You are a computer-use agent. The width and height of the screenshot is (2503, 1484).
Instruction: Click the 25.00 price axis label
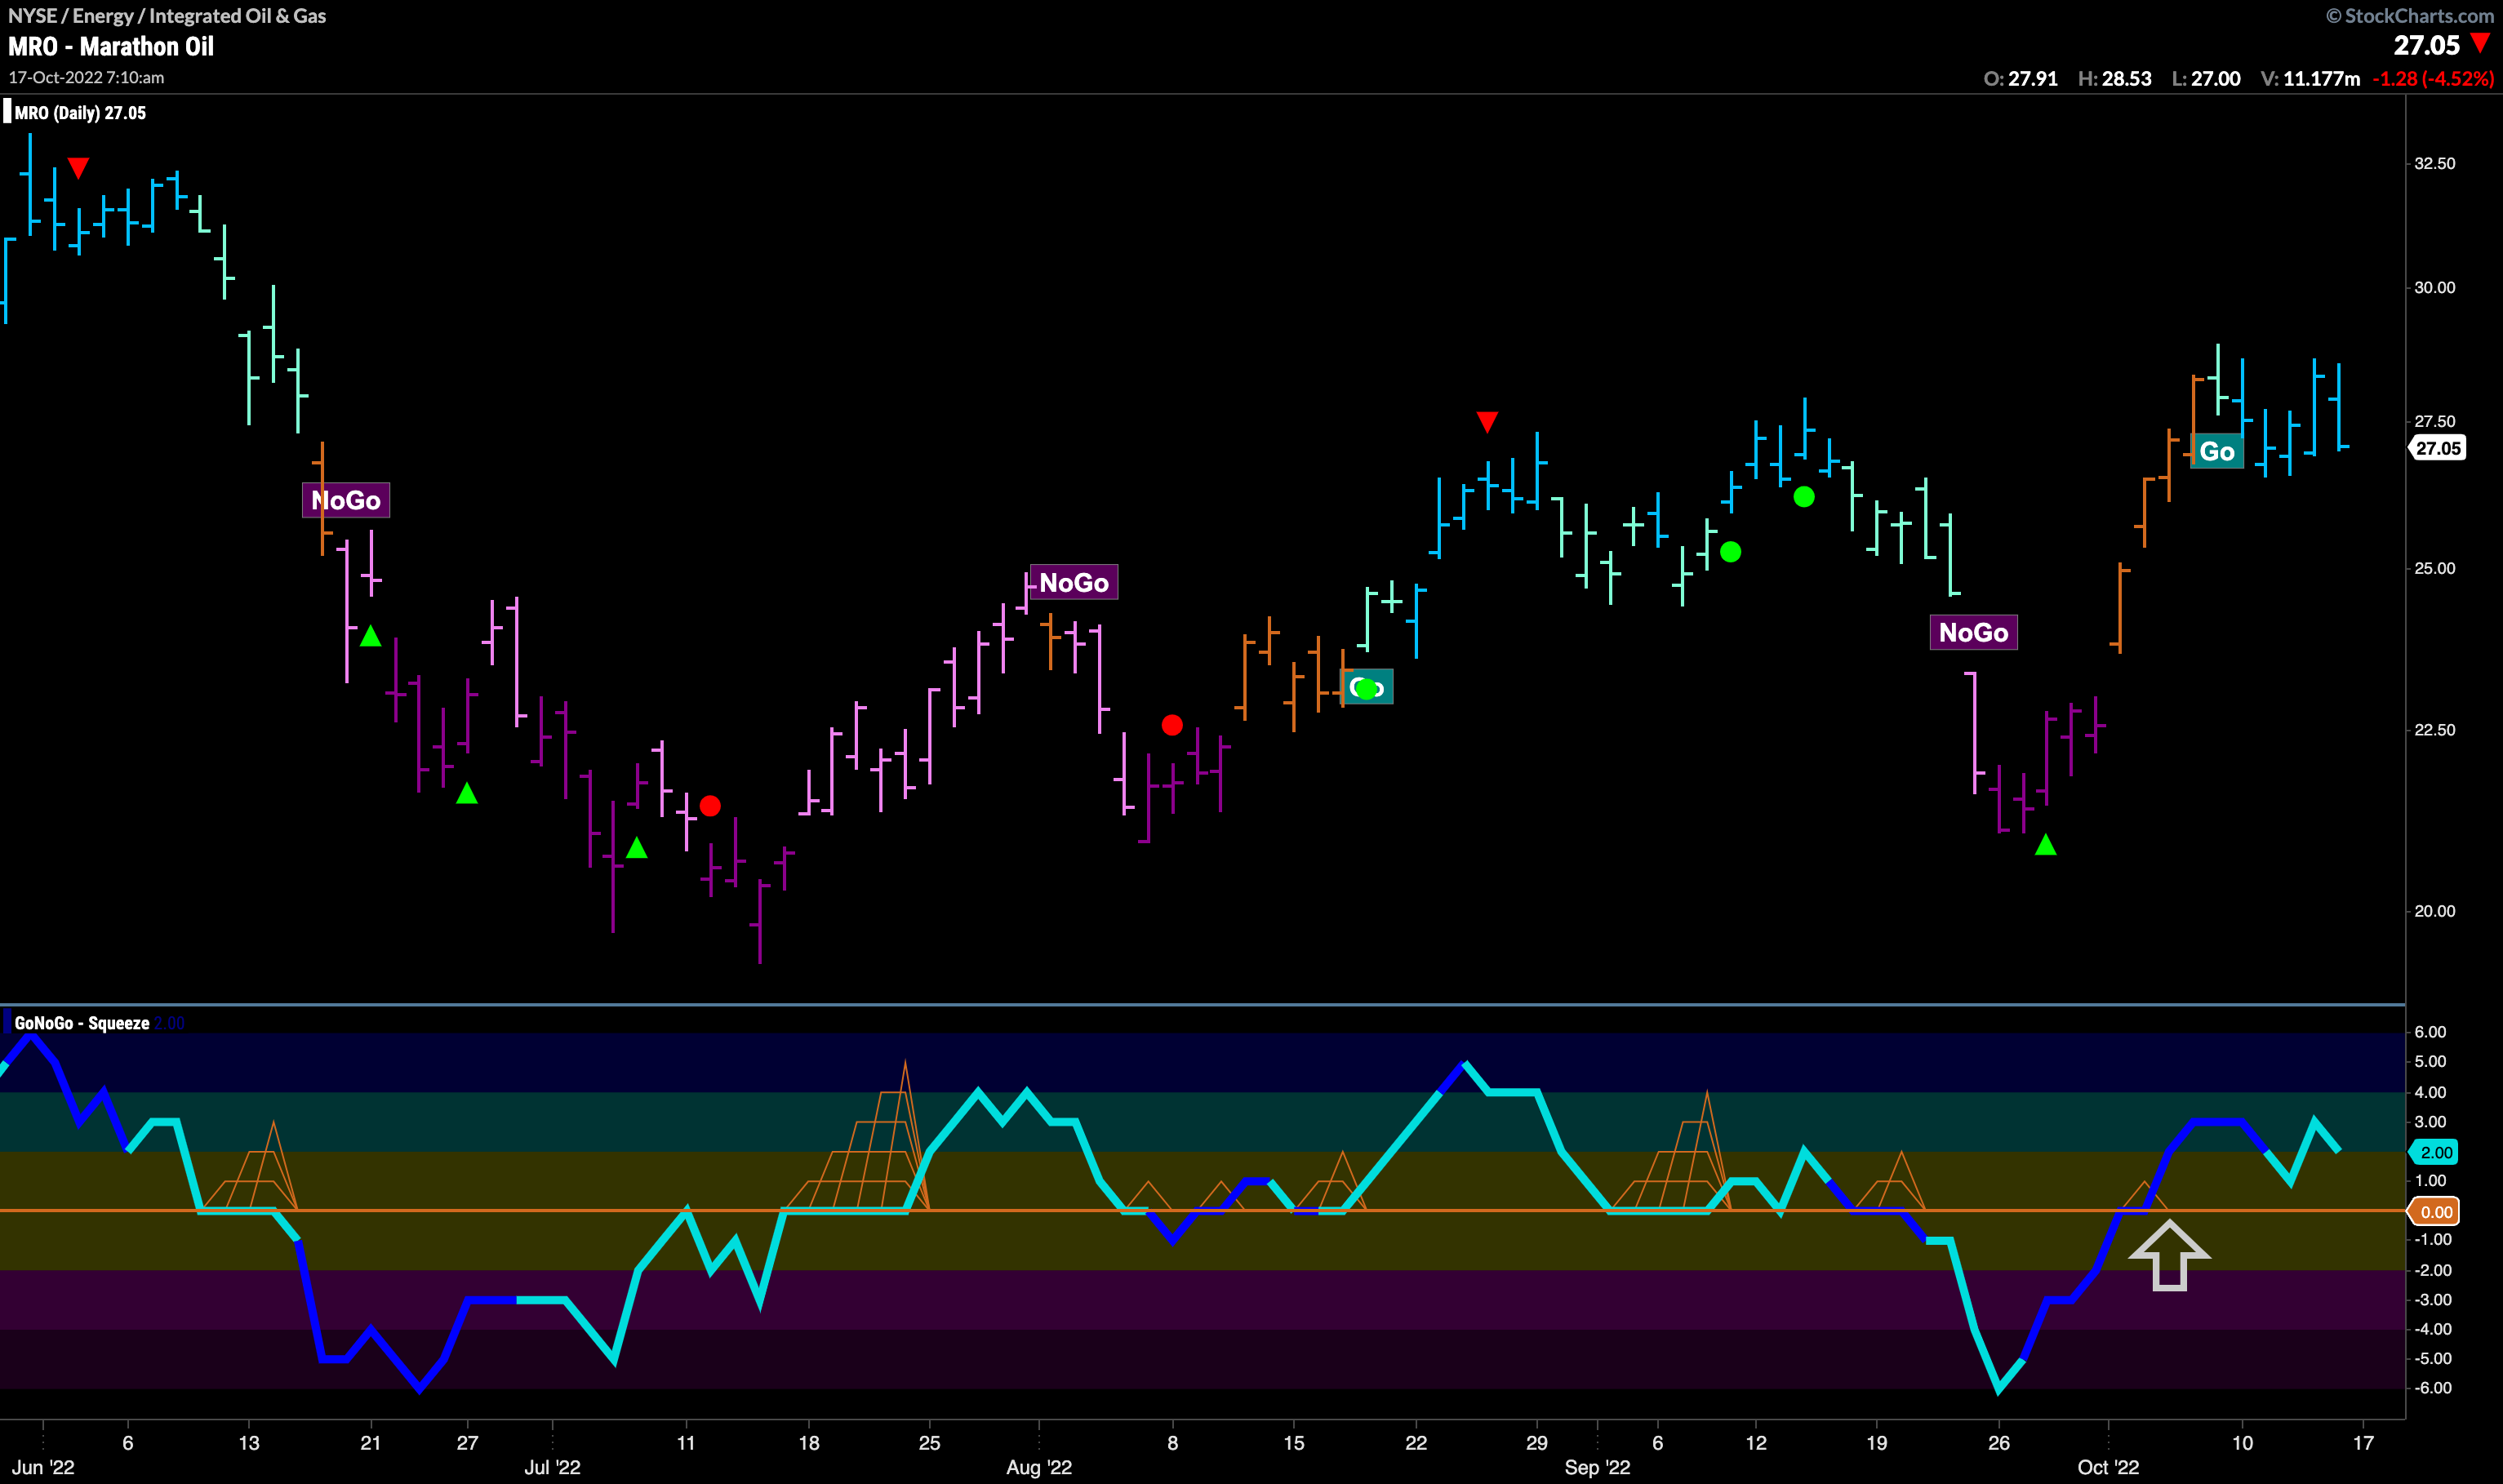(2434, 569)
